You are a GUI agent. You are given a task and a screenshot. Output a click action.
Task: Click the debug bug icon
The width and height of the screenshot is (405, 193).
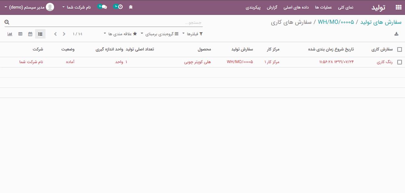(131, 7)
